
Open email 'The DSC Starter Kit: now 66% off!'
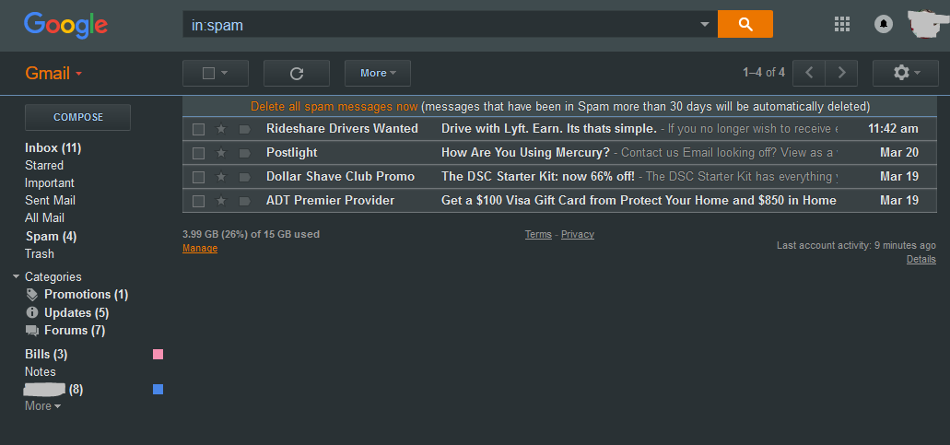coord(538,177)
